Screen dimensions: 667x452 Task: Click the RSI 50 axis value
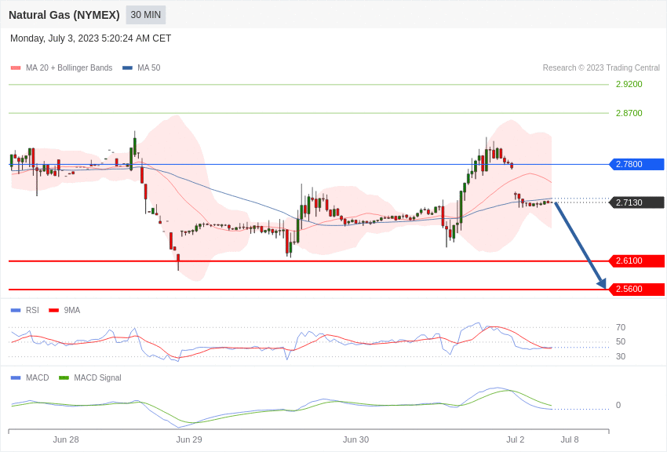coord(621,341)
